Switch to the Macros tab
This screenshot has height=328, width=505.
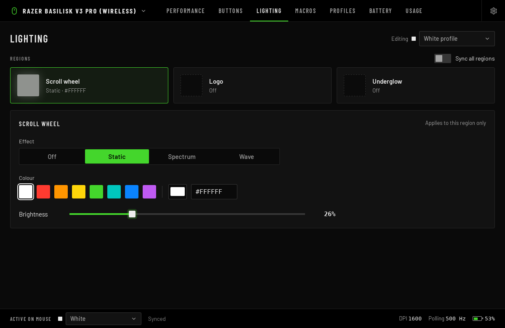pyautogui.click(x=306, y=11)
